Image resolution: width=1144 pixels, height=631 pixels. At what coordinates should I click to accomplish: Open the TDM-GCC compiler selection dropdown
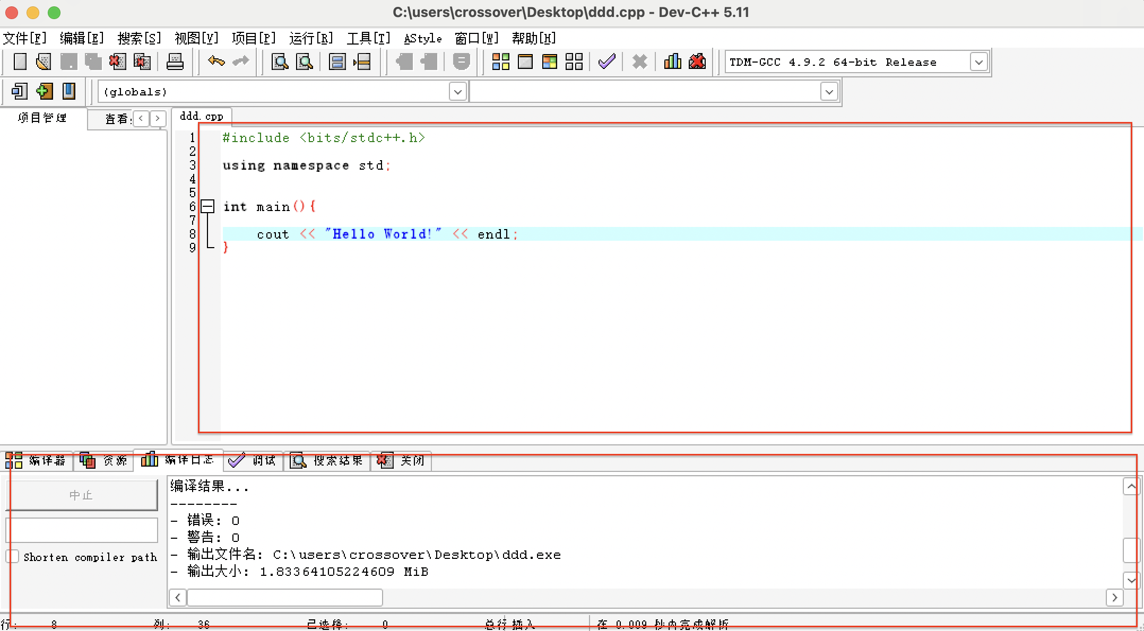point(978,62)
